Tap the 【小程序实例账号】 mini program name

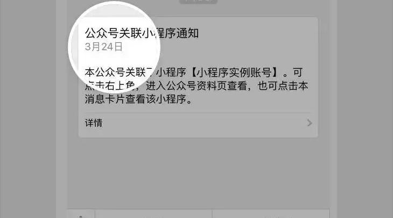[235, 72]
